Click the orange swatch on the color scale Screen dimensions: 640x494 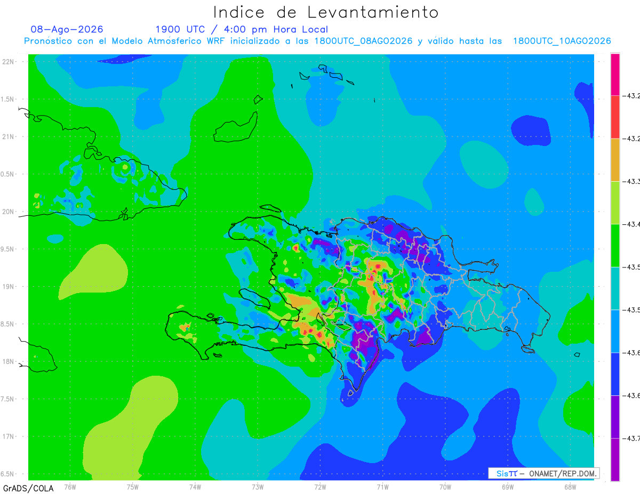(x=615, y=160)
